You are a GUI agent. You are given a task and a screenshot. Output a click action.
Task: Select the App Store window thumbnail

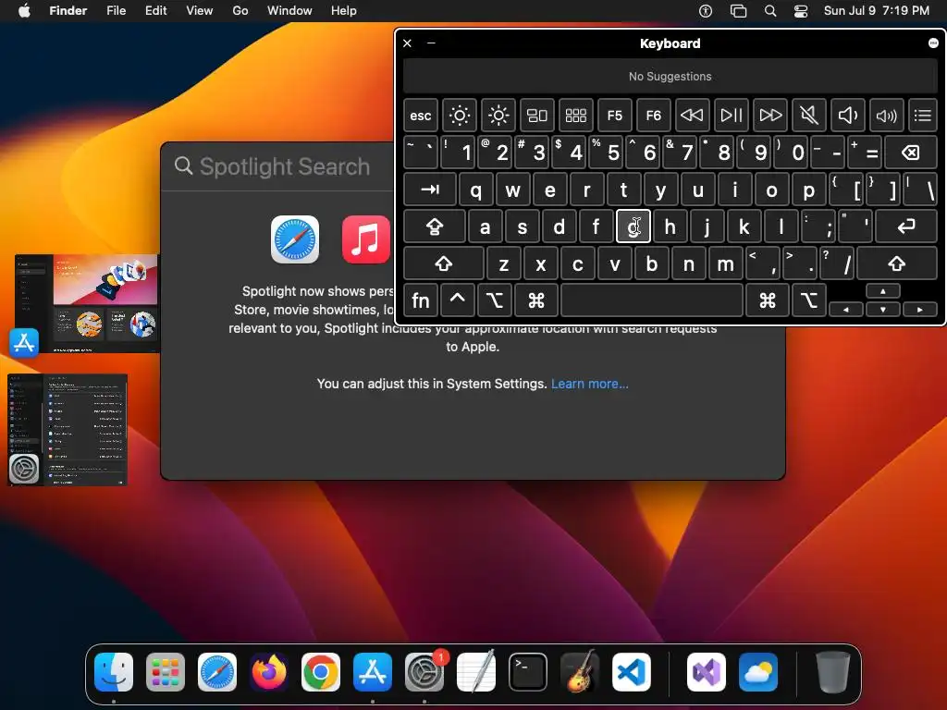coord(86,303)
